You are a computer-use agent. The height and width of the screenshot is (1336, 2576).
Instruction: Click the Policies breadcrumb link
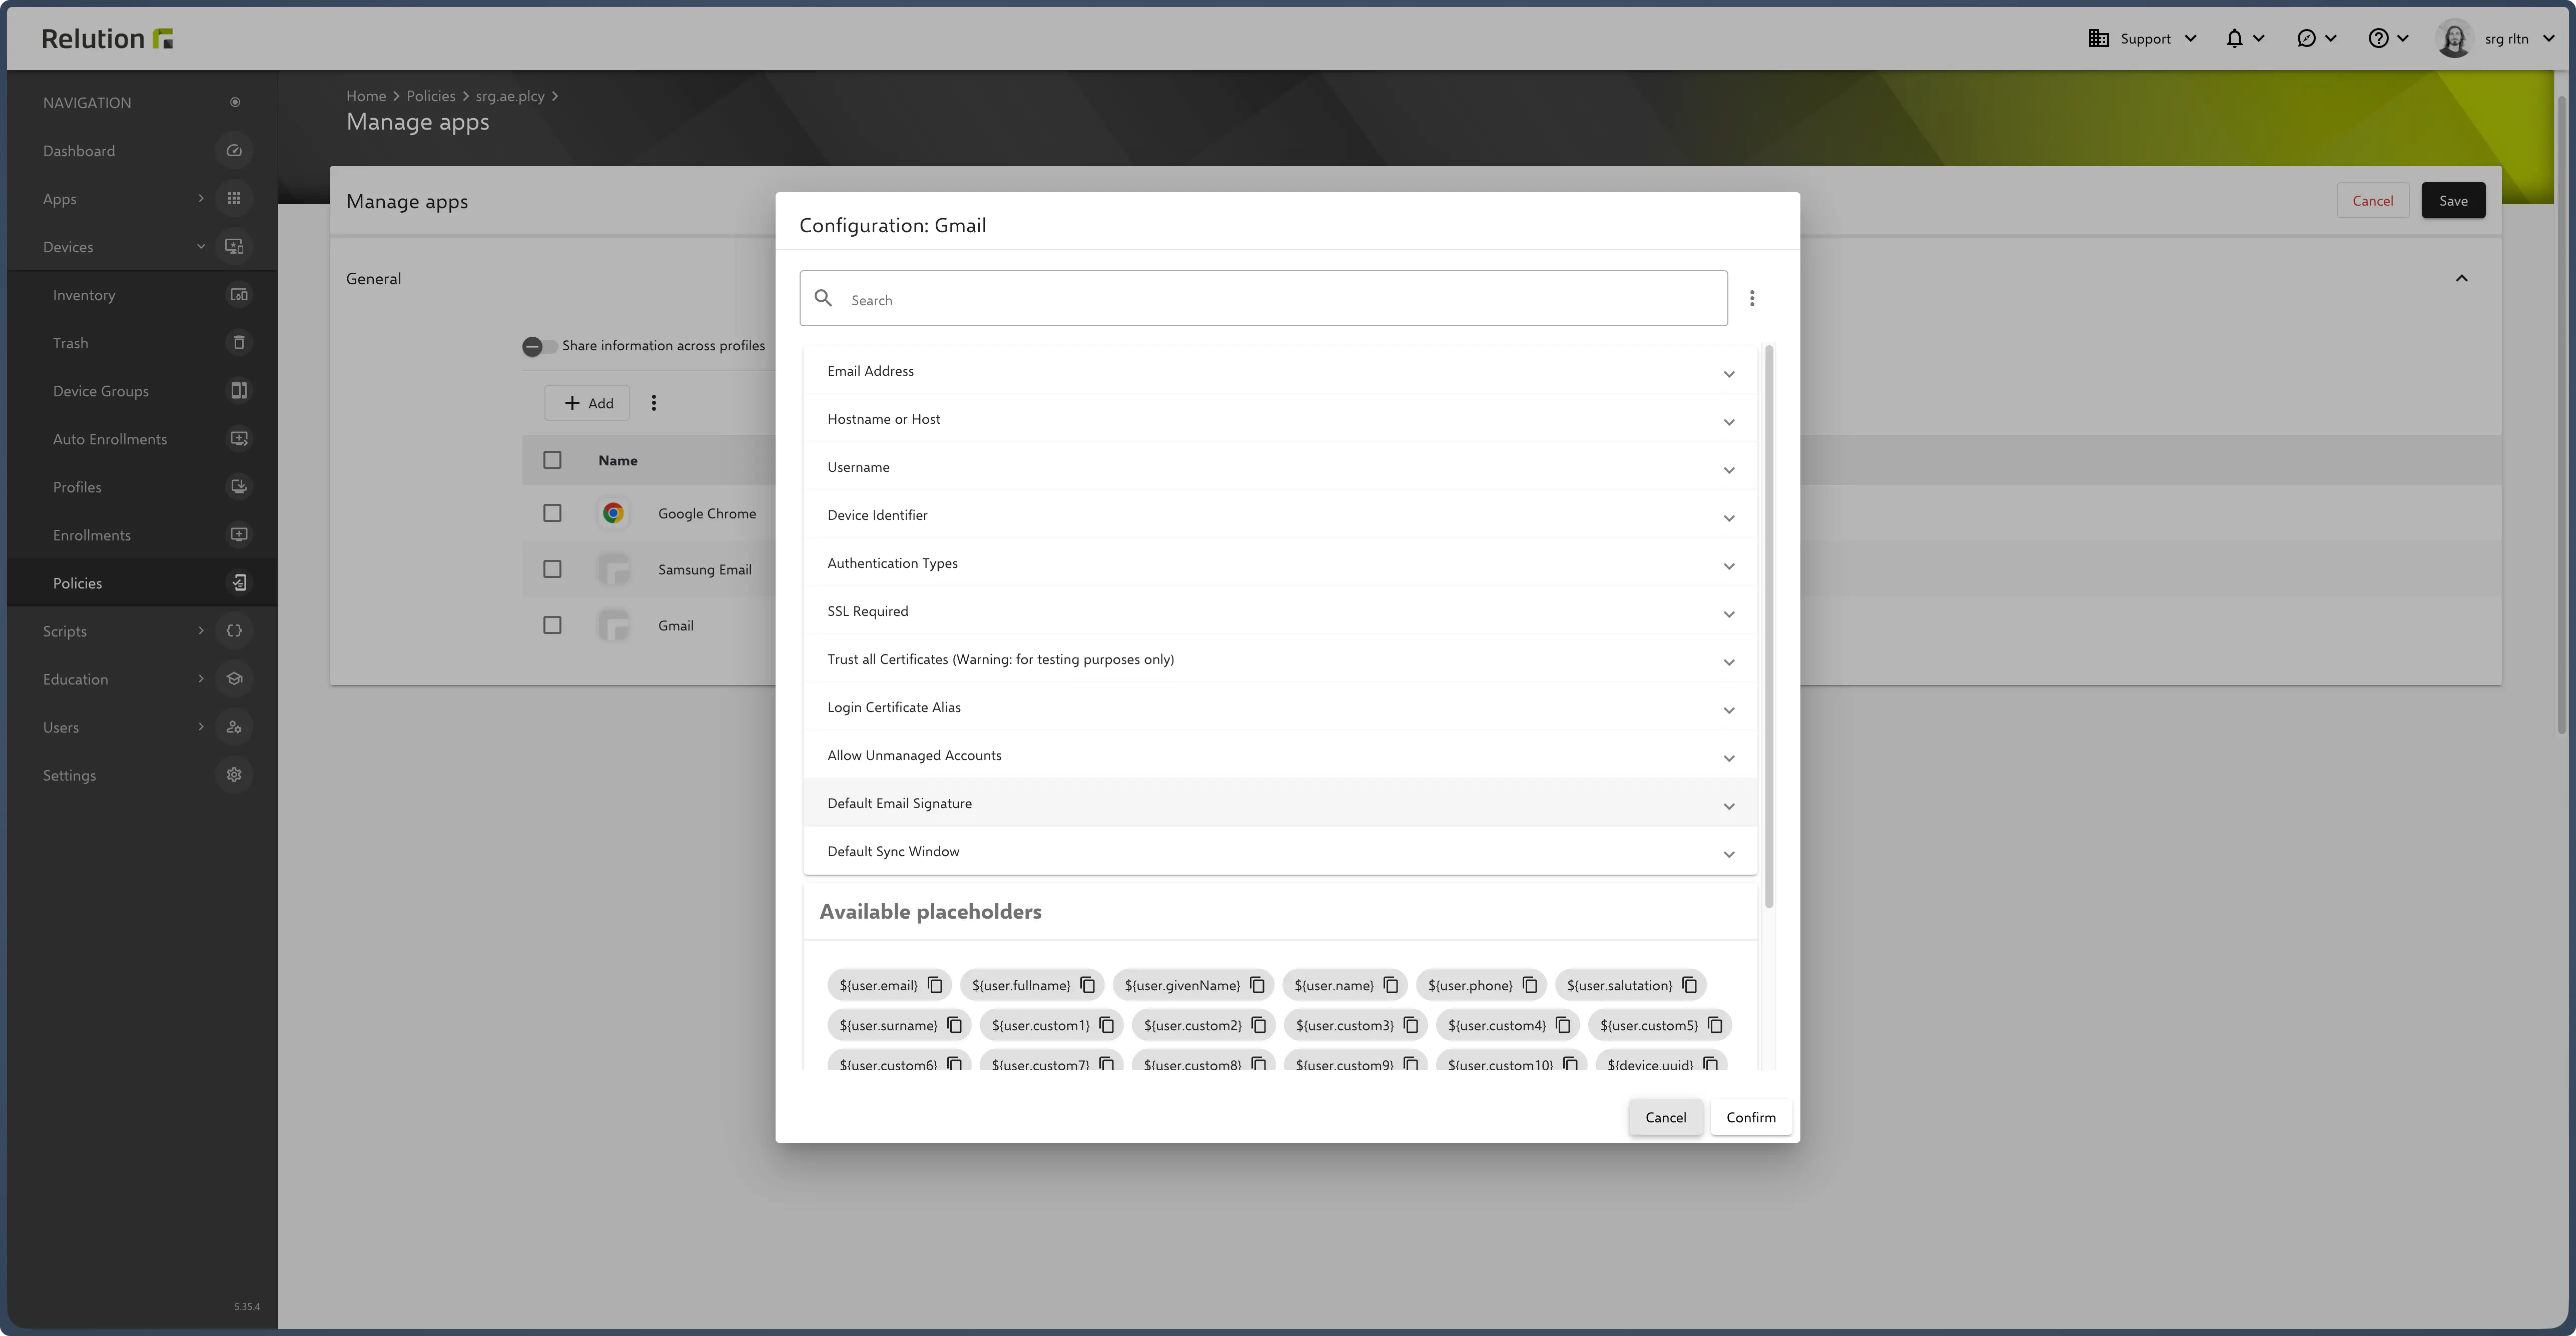click(430, 96)
